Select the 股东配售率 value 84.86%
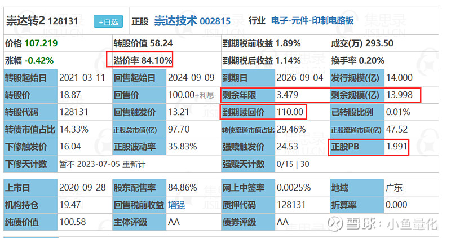The height and width of the screenshot is (238, 451). click(183, 188)
